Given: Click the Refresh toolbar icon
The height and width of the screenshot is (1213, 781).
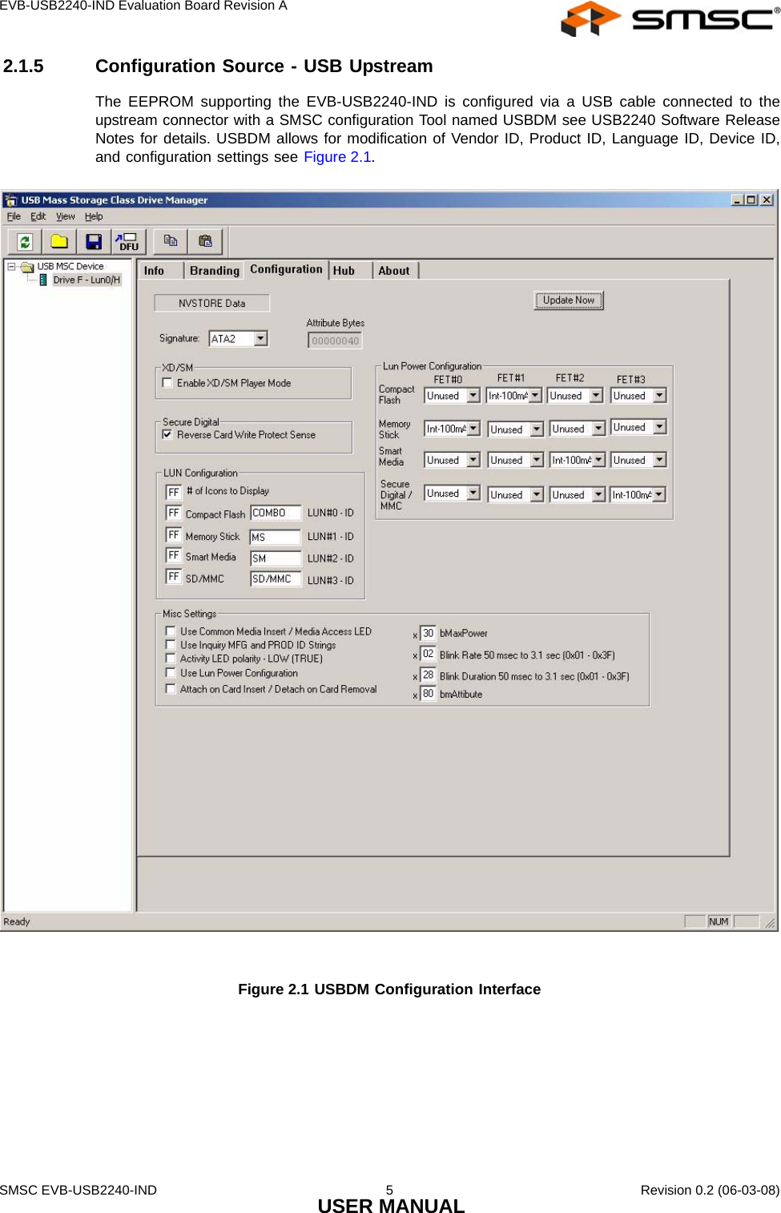Looking at the screenshot, I should click(x=25, y=241).
